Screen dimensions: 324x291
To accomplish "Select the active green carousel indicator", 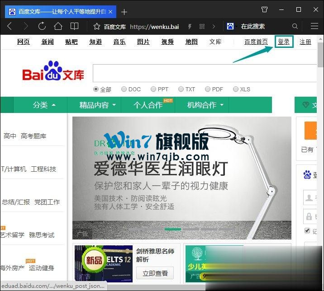I will pyautogui.click(x=173, y=229).
